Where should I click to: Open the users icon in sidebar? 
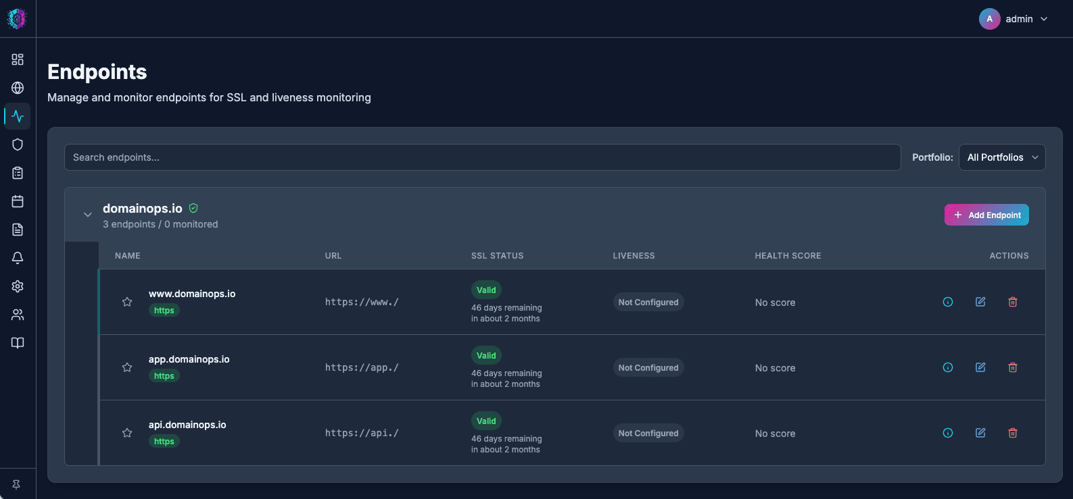coord(18,315)
